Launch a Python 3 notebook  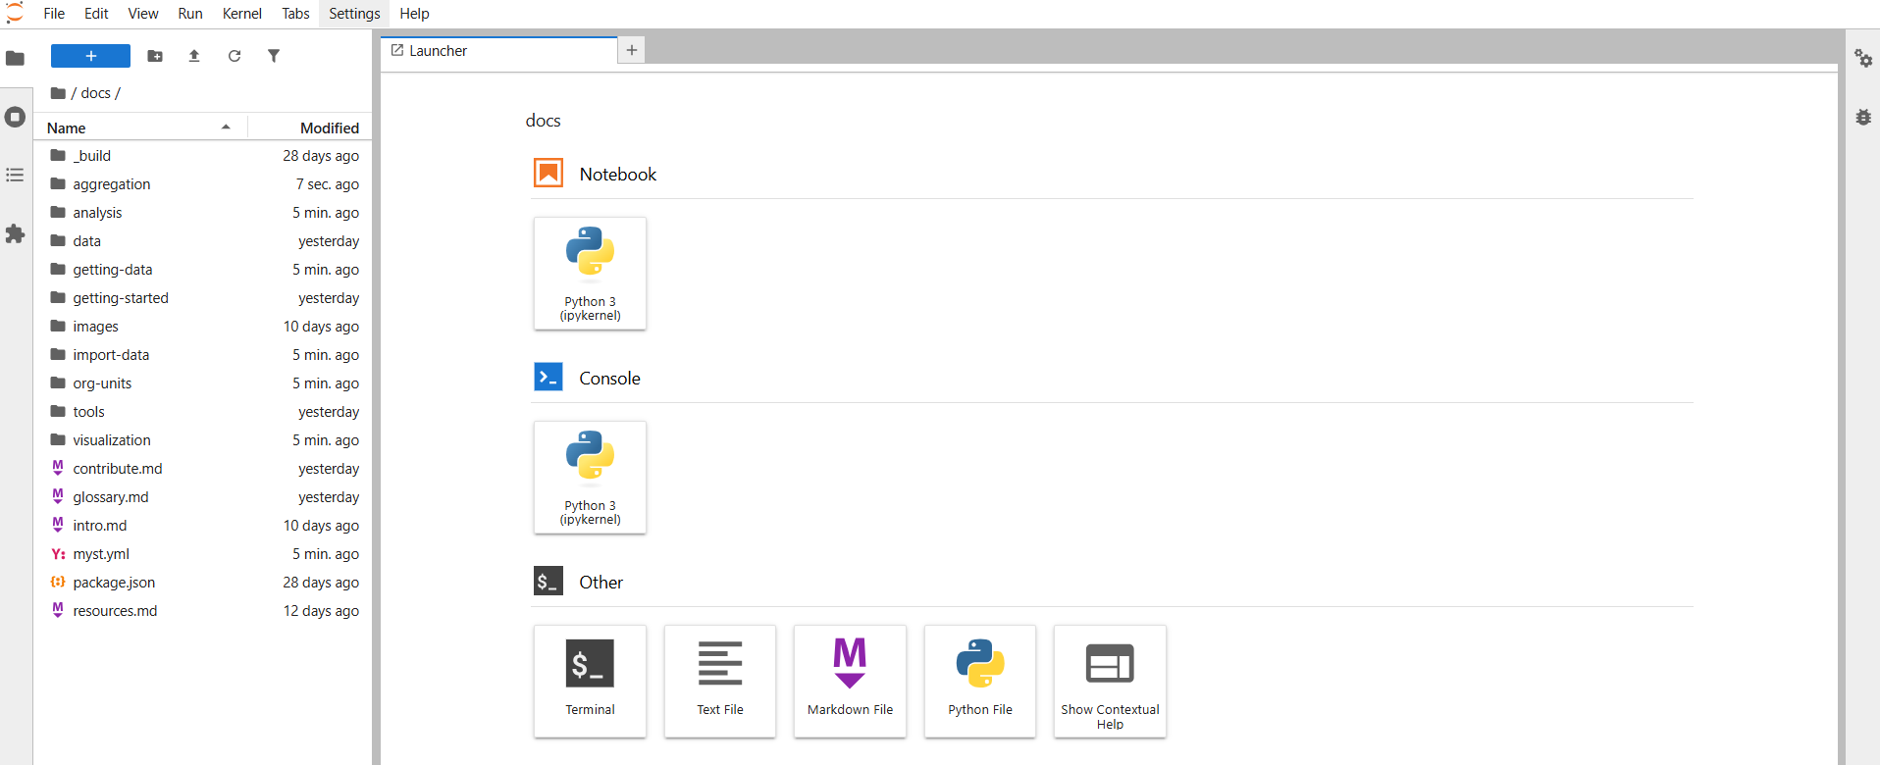point(590,273)
